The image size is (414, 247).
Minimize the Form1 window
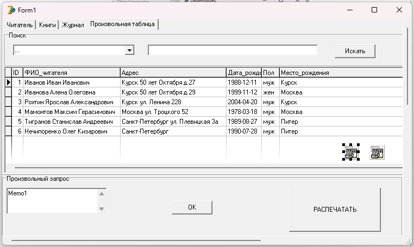click(x=350, y=10)
